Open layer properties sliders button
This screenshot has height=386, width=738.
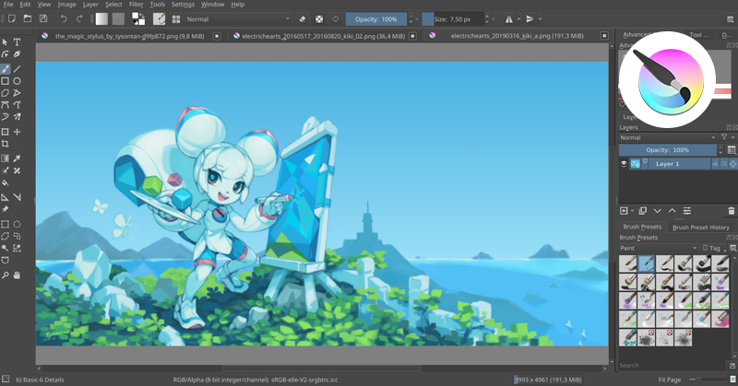coord(687,211)
